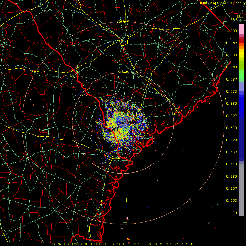Click the 50 NMI range ring label

tap(123, 72)
